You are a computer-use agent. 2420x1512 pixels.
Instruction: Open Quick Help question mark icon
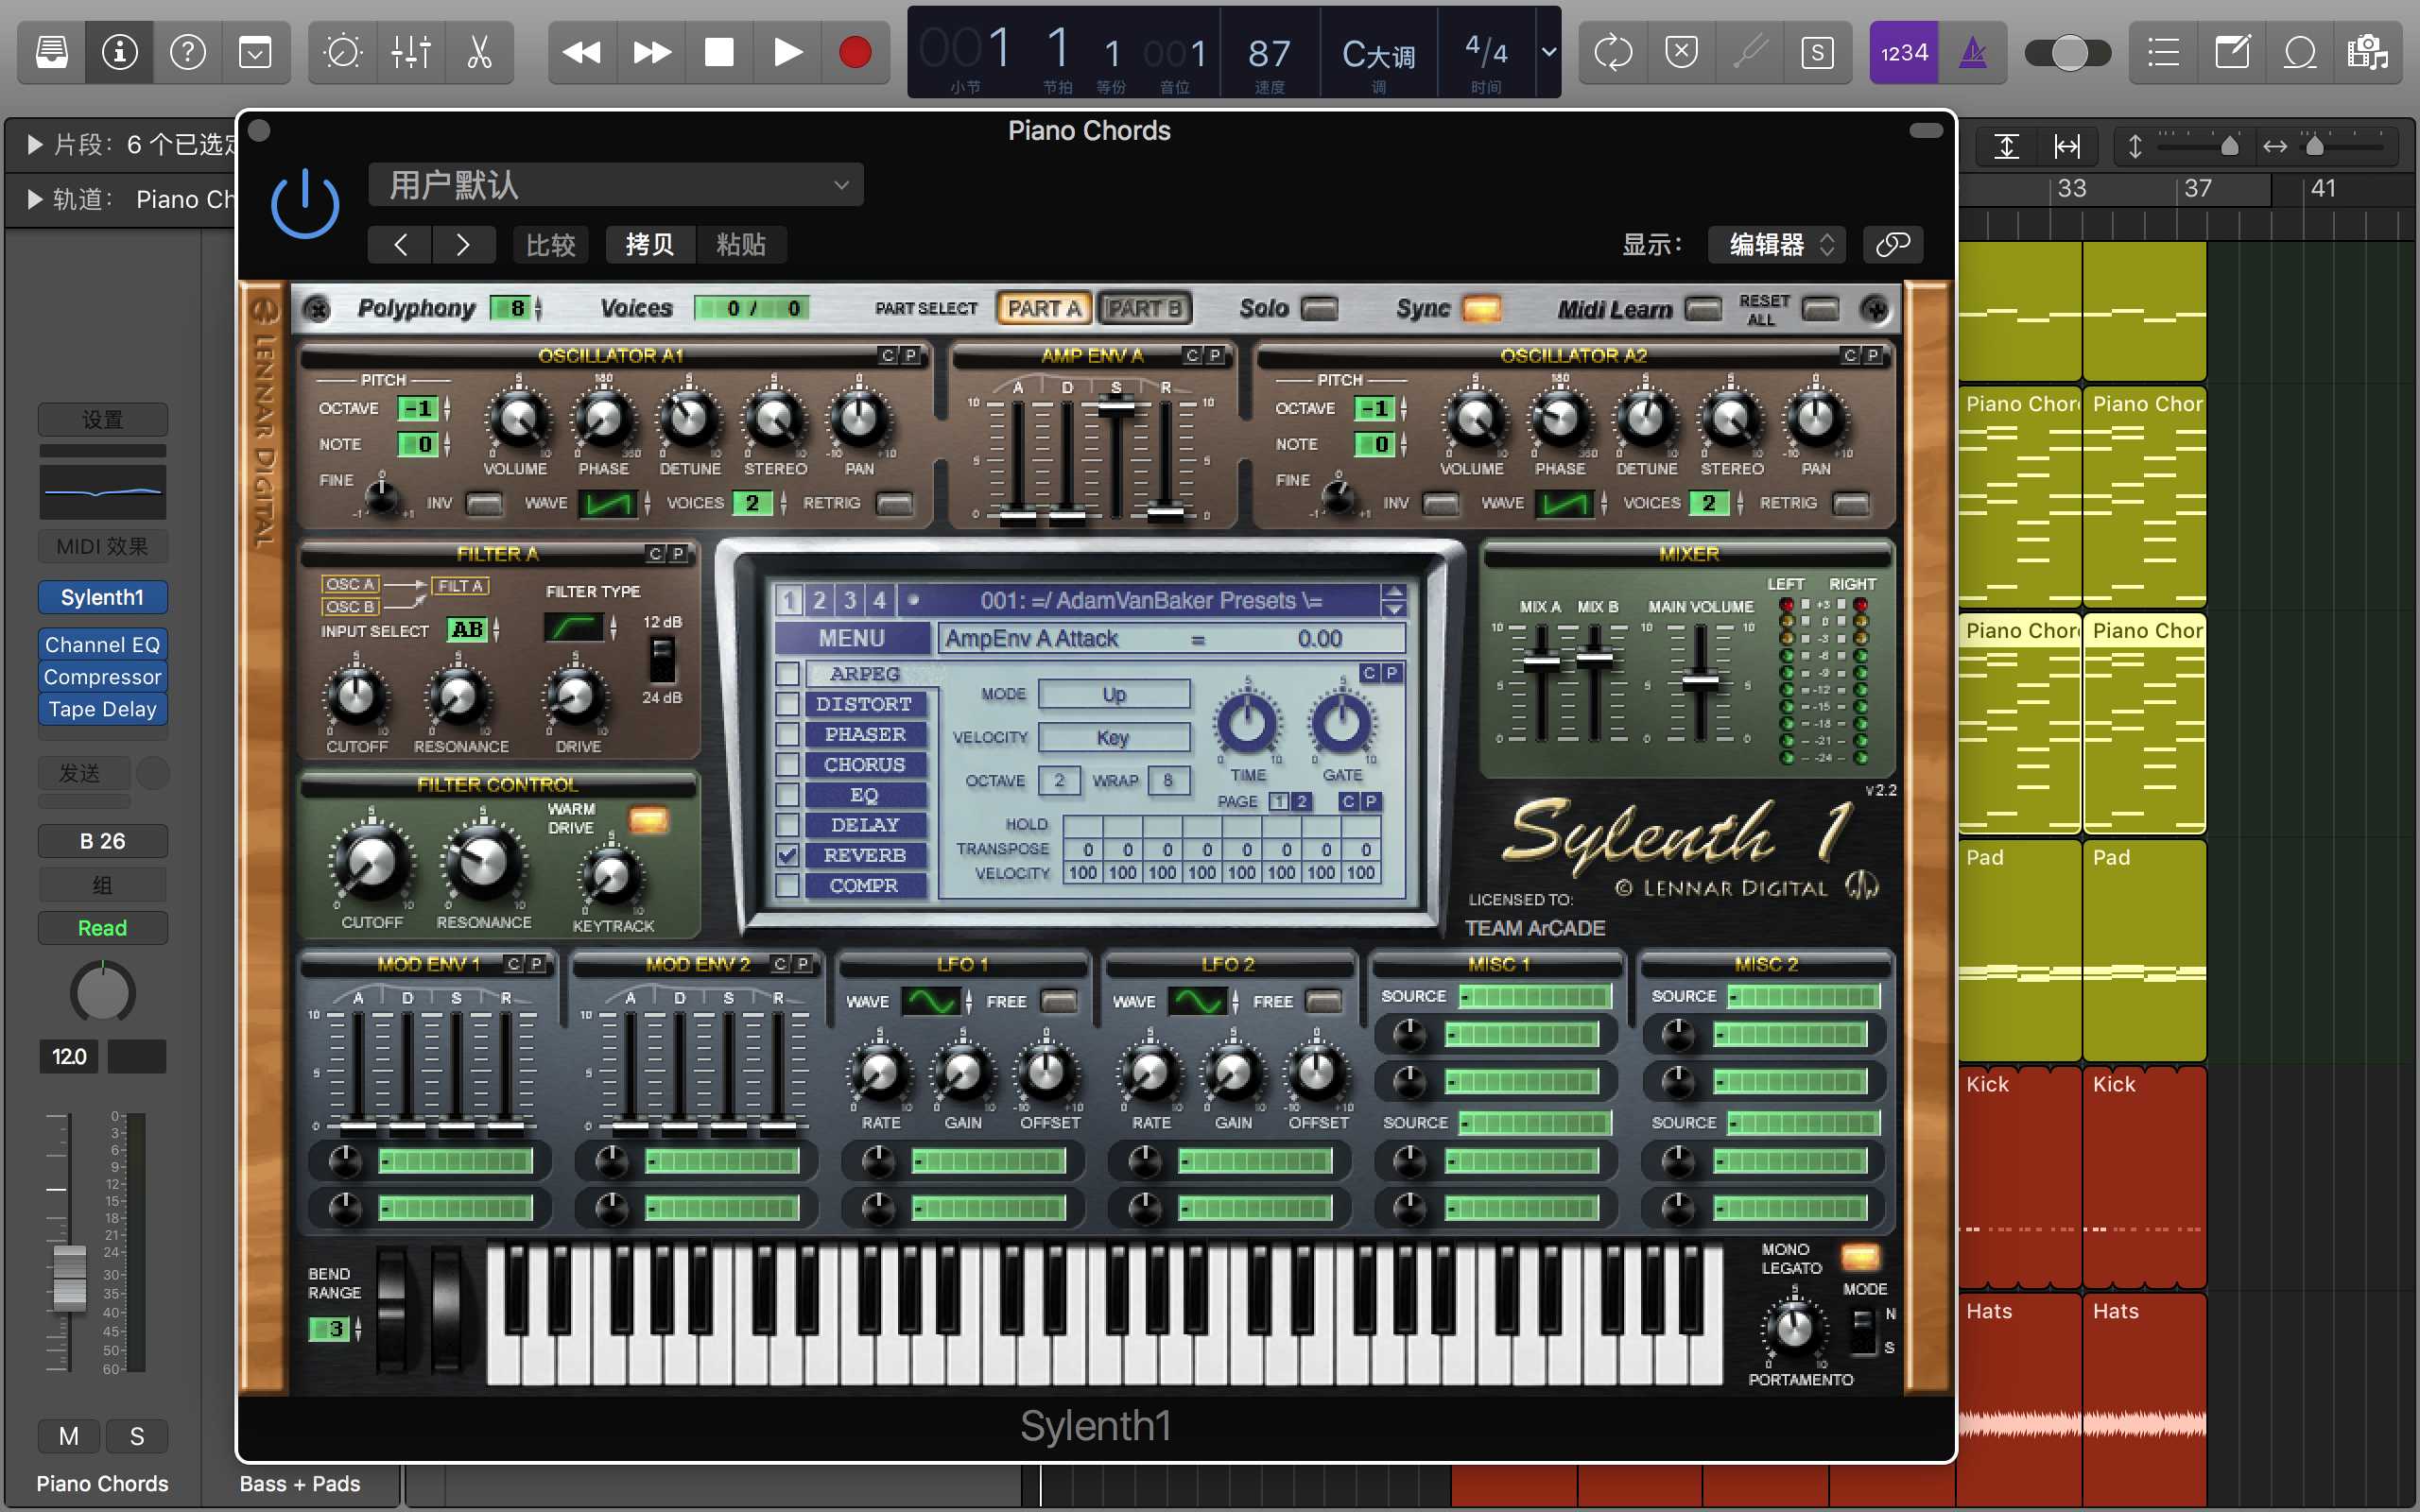(188, 52)
